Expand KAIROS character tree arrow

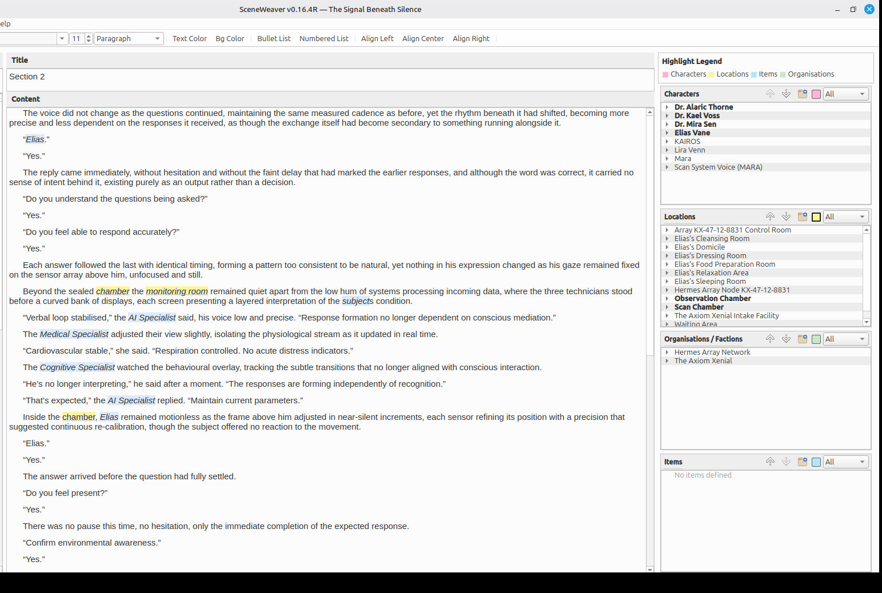(x=667, y=141)
